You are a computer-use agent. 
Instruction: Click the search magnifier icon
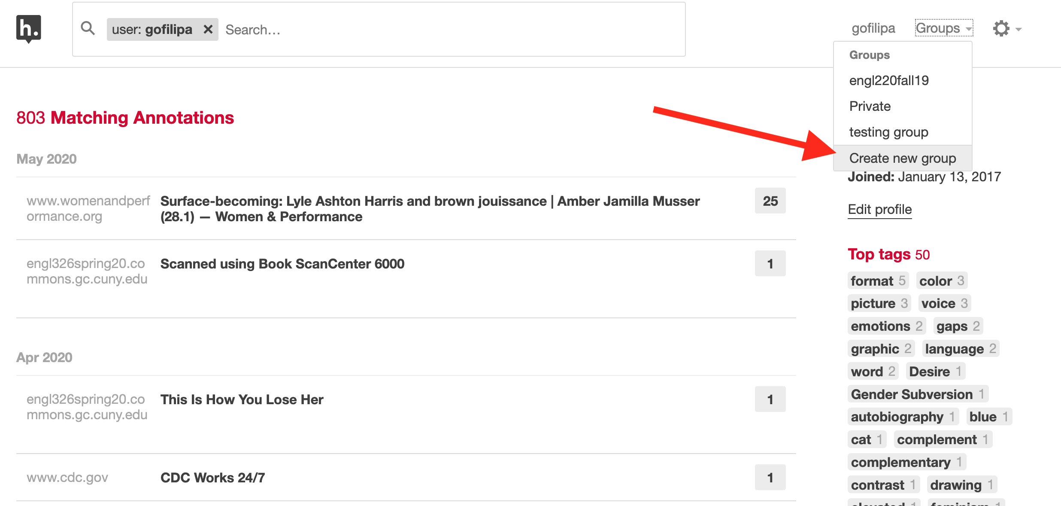88,29
